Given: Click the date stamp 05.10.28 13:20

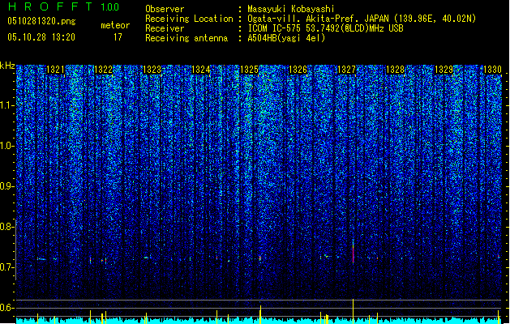Looking at the screenshot, I should click(41, 37).
